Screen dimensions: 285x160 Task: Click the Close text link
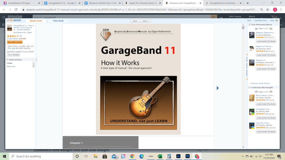coord(272,20)
